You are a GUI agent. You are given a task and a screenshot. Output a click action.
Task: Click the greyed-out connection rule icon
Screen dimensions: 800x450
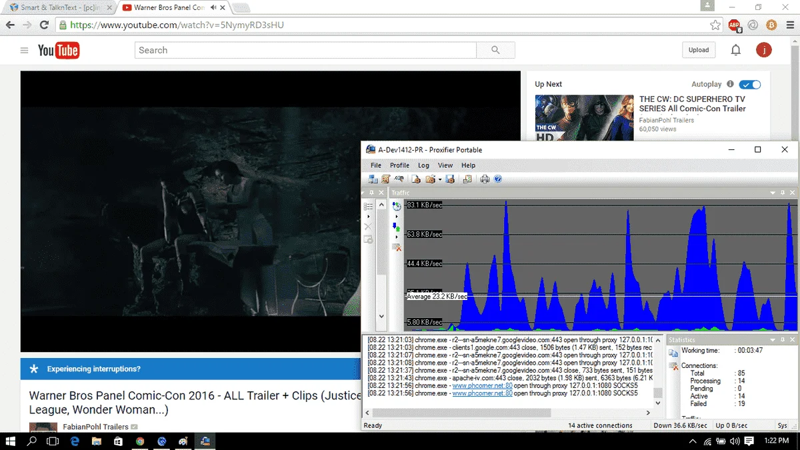[368, 239]
